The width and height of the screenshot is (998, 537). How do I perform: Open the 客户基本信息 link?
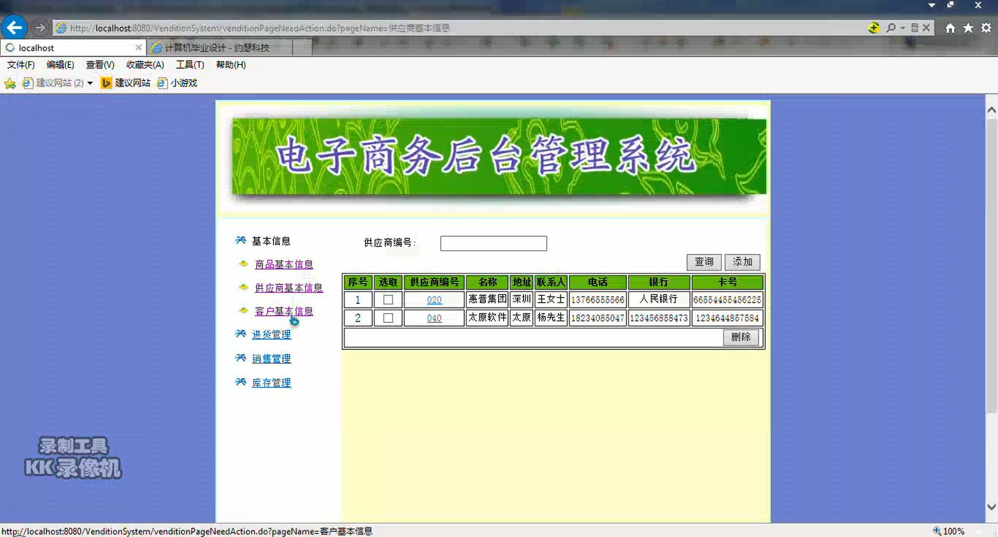click(284, 311)
